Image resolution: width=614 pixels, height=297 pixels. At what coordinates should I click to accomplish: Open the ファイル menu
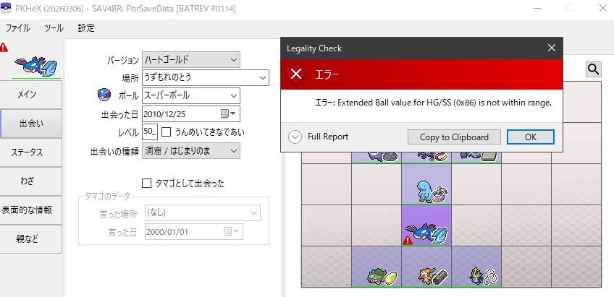[18, 28]
